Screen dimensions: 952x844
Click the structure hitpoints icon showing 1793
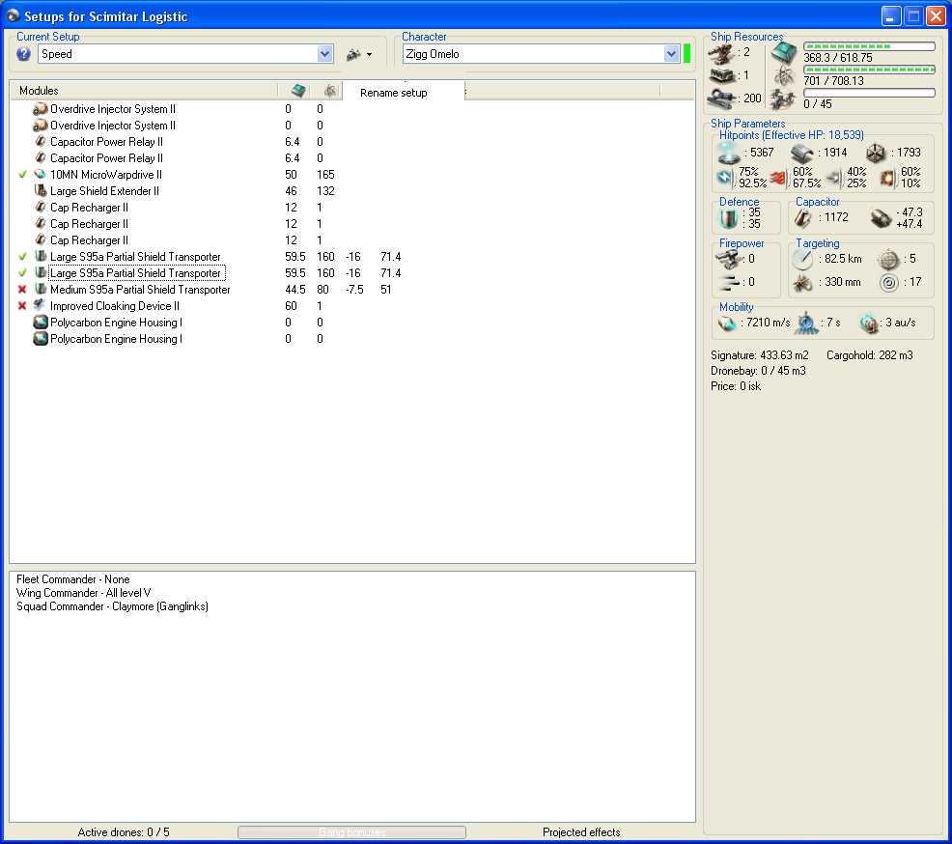[x=875, y=153]
